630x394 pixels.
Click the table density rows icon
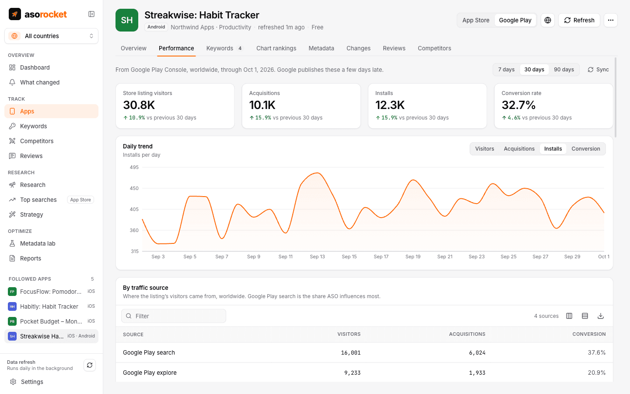coord(585,316)
